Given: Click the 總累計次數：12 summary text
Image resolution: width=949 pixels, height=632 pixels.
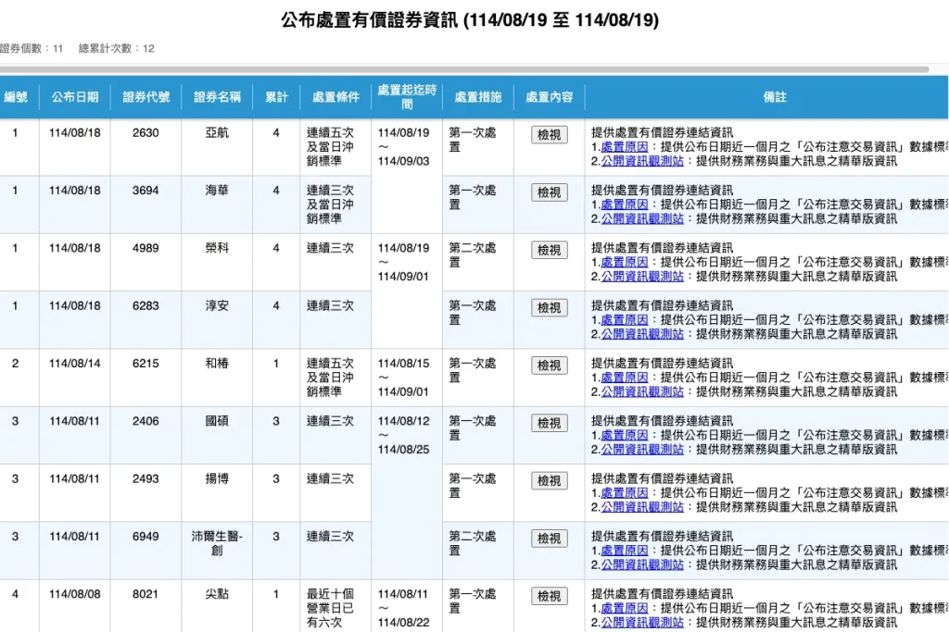Looking at the screenshot, I should click(x=117, y=48).
